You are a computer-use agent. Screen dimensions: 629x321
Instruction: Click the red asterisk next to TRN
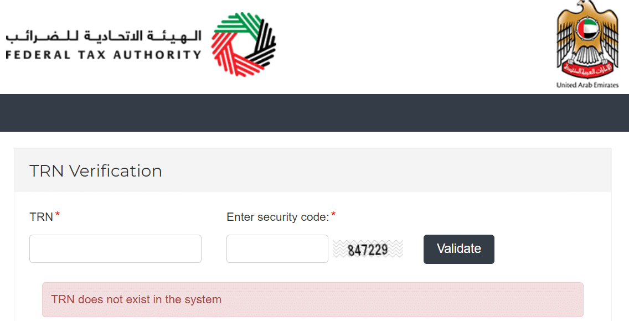[x=57, y=214]
